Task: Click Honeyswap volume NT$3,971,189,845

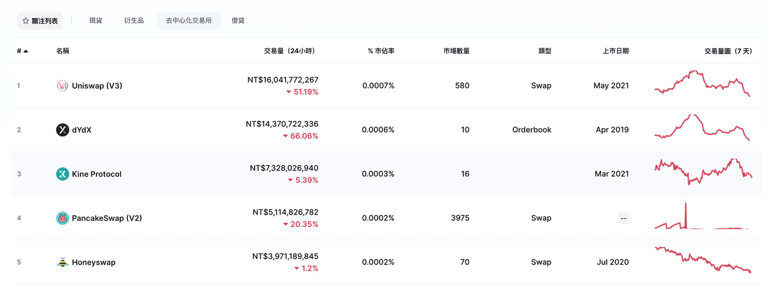Action: click(x=285, y=256)
